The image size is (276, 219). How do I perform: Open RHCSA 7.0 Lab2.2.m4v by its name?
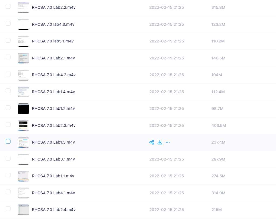pyautogui.click(x=54, y=8)
